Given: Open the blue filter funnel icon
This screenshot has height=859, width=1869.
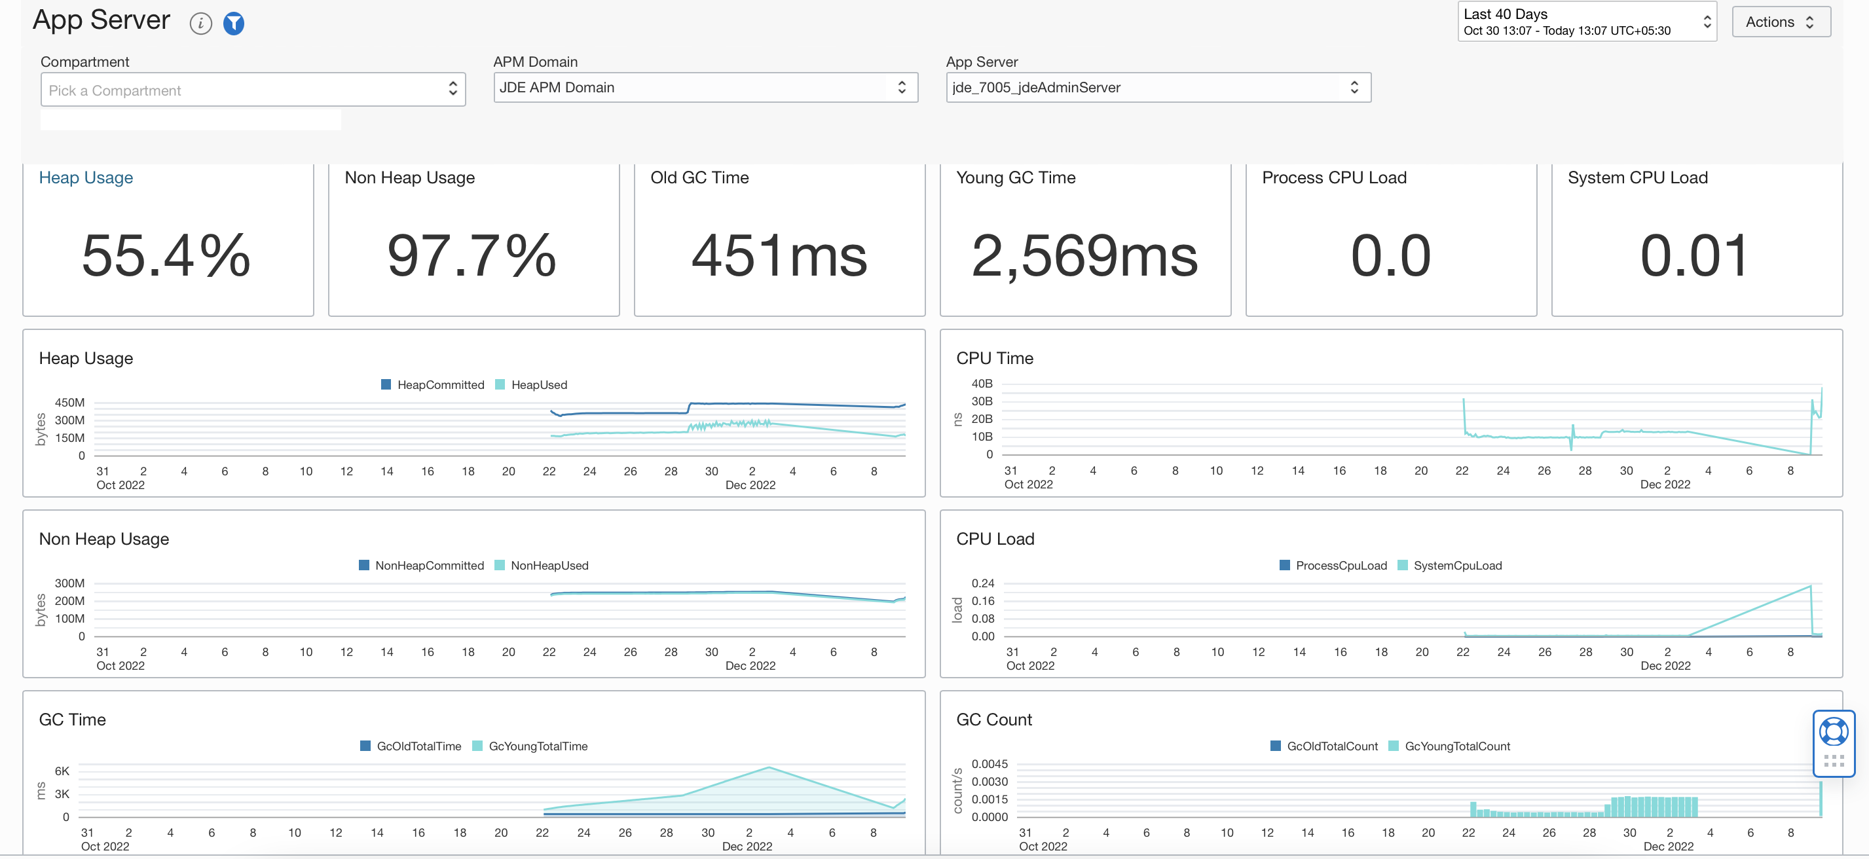Looking at the screenshot, I should pos(234,24).
